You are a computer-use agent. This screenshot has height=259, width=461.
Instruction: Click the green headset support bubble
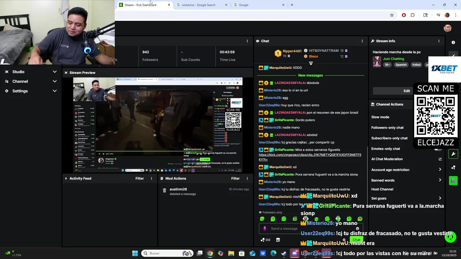(x=450, y=237)
